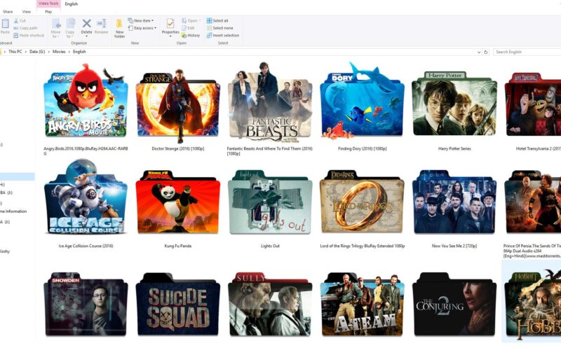The width and height of the screenshot is (561, 350).
Task: Click the Select all option
Action: pos(220,21)
